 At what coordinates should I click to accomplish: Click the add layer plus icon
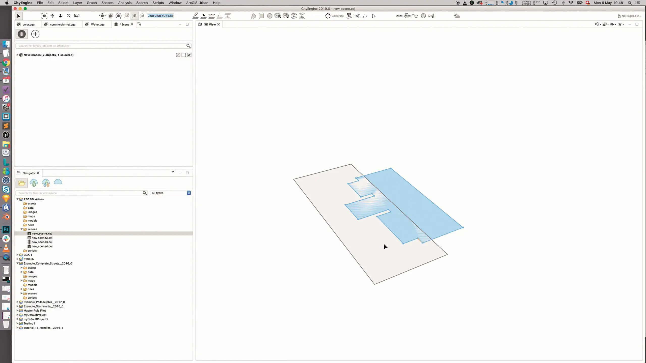click(35, 34)
